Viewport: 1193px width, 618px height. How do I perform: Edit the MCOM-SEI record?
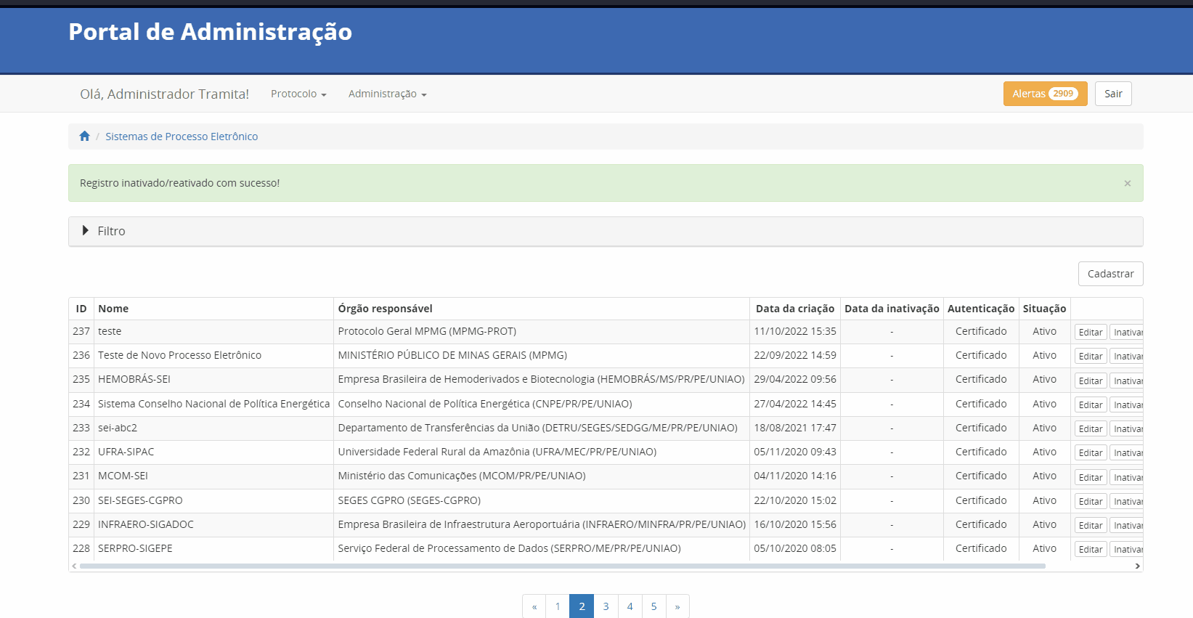pos(1090,477)
